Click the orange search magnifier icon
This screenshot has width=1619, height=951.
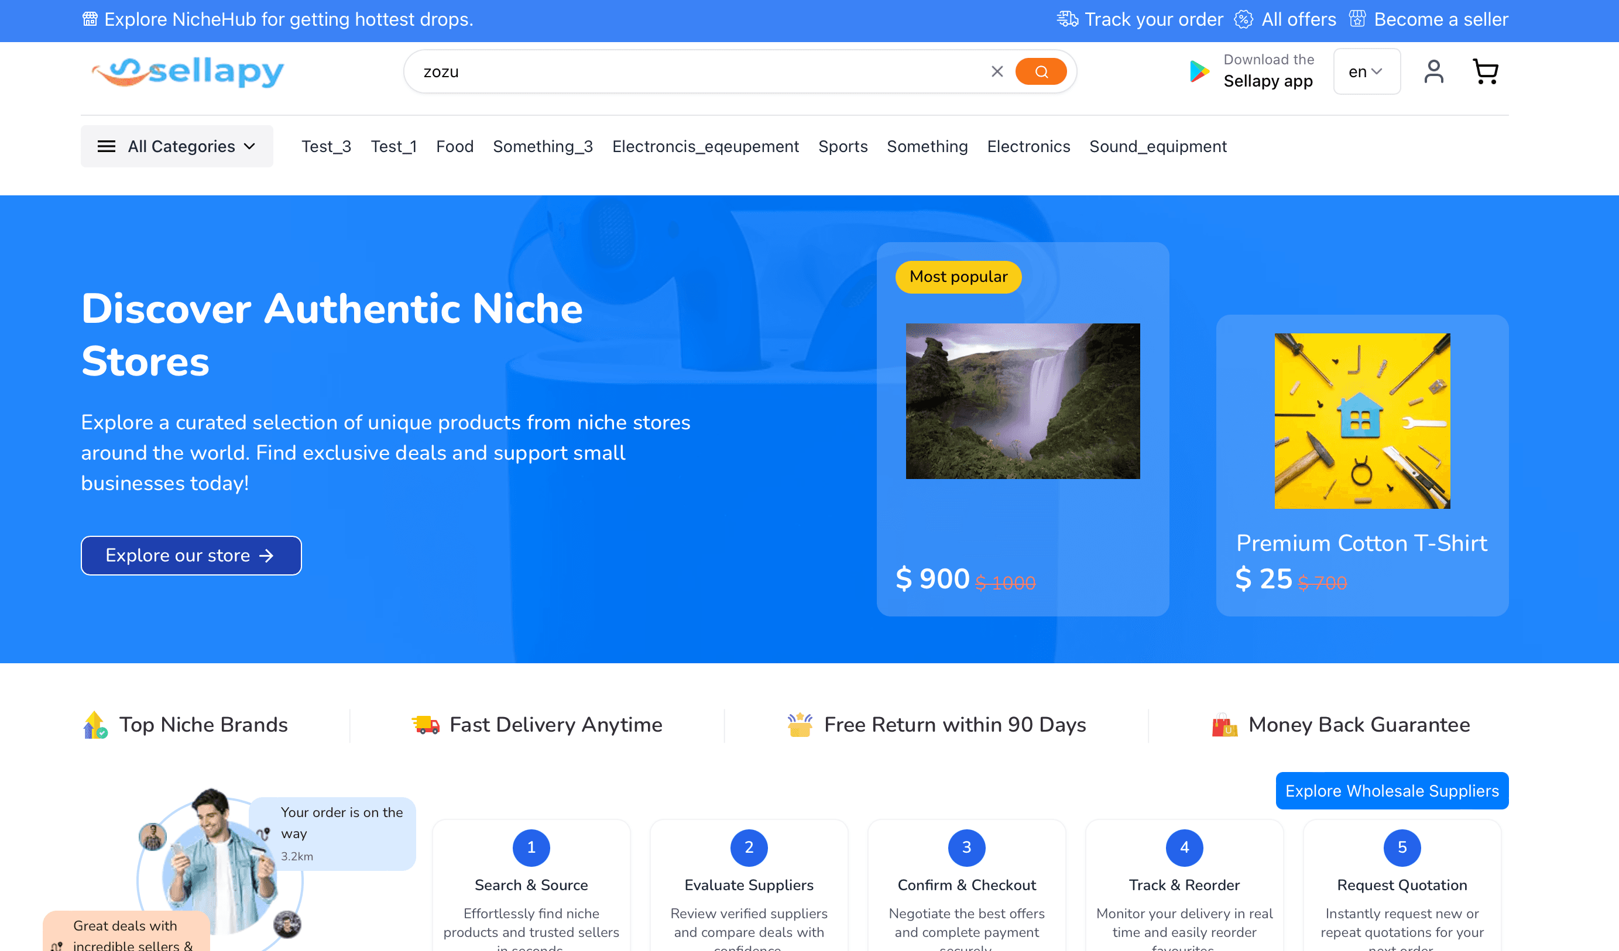click(x=1041, y=71)
